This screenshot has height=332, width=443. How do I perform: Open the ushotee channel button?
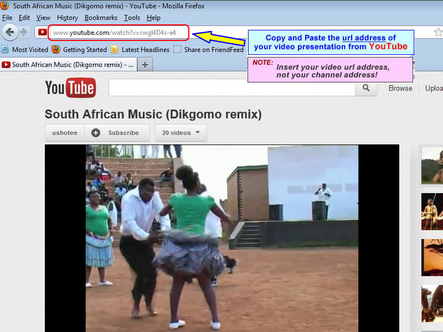point(64,133)
